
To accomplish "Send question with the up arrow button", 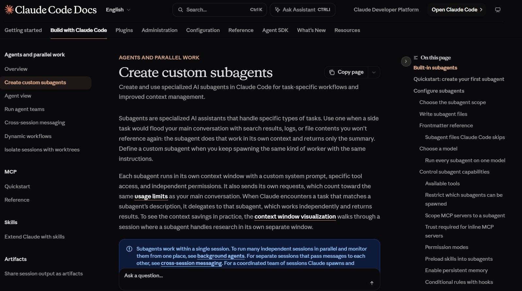I will pos(372,283).
